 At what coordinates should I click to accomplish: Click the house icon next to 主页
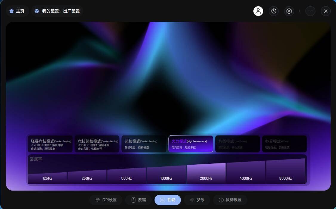click(11, 11)
